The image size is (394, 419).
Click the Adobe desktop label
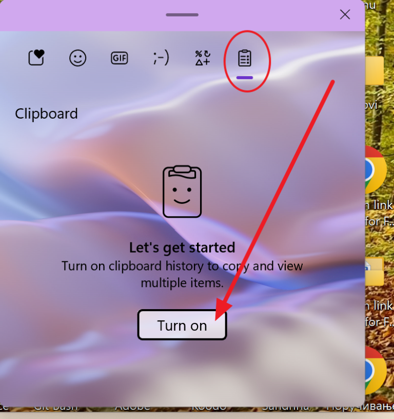(x=133, y=408)
